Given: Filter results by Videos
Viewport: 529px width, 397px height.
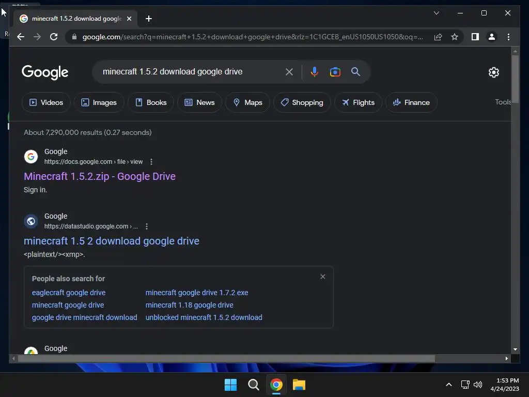Looking at the screenshot, I should coord(46,102).
